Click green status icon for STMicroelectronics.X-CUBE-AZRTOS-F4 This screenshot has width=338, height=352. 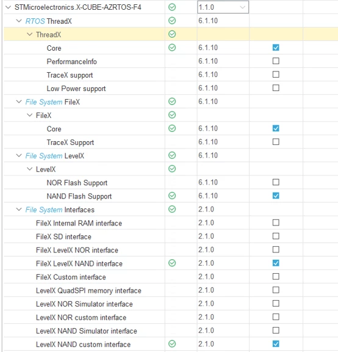[x=172, y=7]
